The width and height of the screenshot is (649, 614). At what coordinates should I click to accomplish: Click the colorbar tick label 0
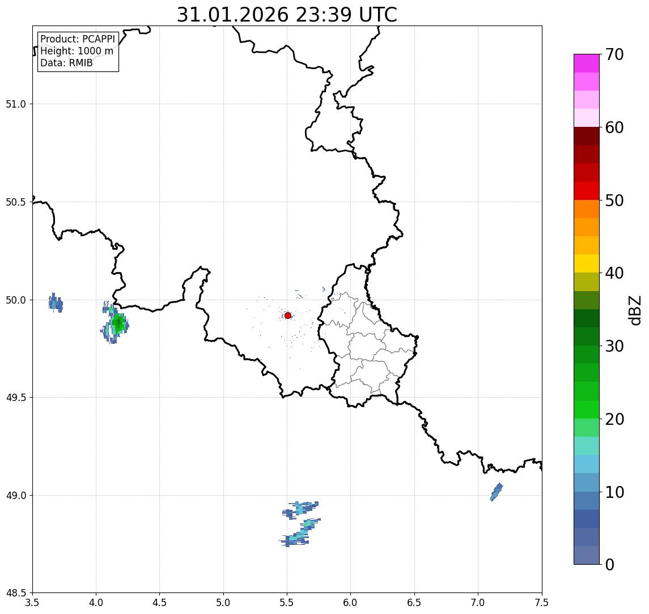[610, 564]
